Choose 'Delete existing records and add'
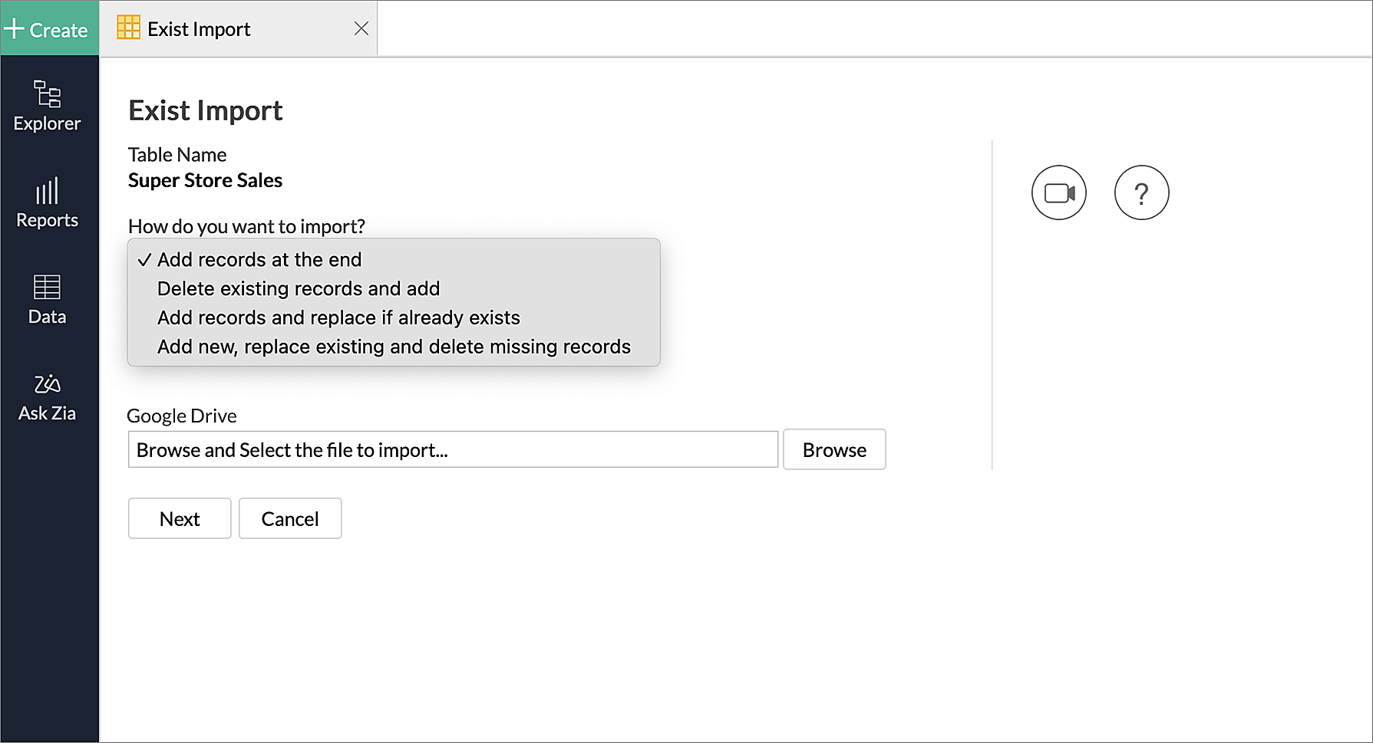 [x=298, y=289]
